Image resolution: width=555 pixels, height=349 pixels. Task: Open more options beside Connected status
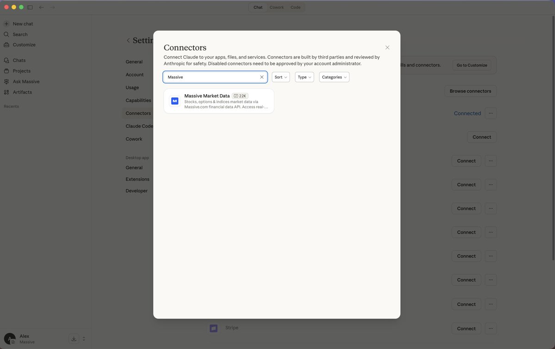[491, 113]
